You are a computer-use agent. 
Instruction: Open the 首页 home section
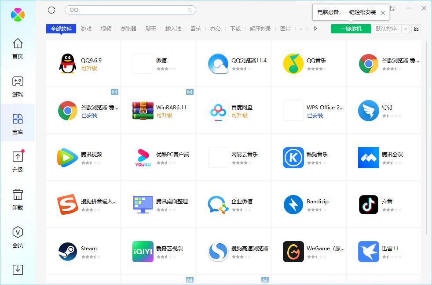[x=18, y=48]
